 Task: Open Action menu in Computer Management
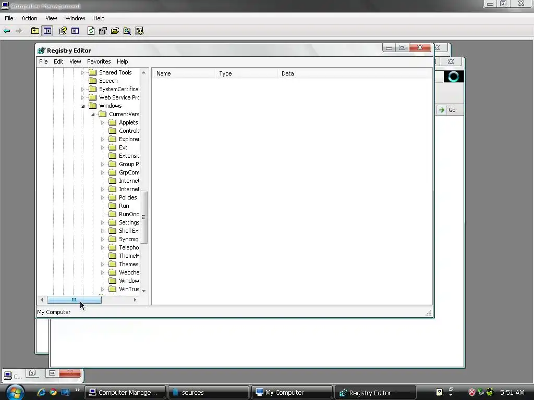pos(29,18)
